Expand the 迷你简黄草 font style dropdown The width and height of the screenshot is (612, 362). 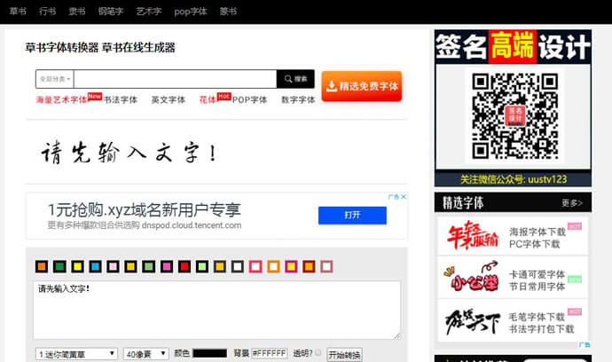[76, 354]
